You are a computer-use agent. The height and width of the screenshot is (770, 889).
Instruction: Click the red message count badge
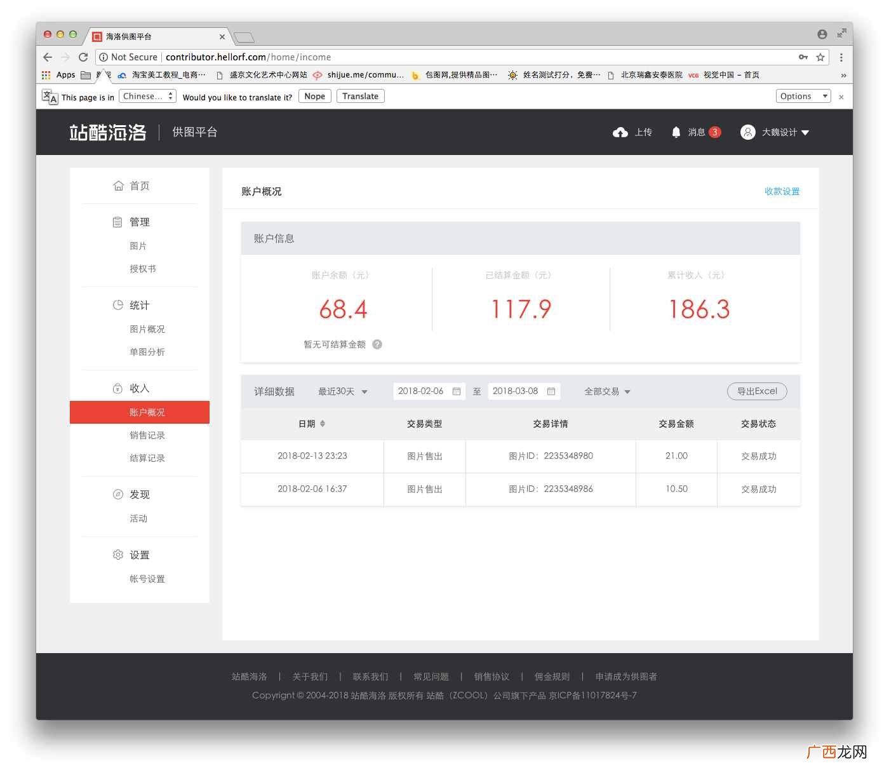[x=714, y=132]
